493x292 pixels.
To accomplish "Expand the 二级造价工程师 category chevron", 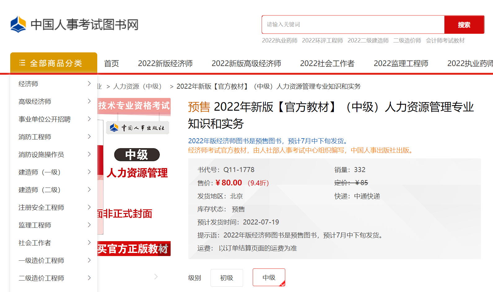I will pyautogui.click(x=89, y=278).
